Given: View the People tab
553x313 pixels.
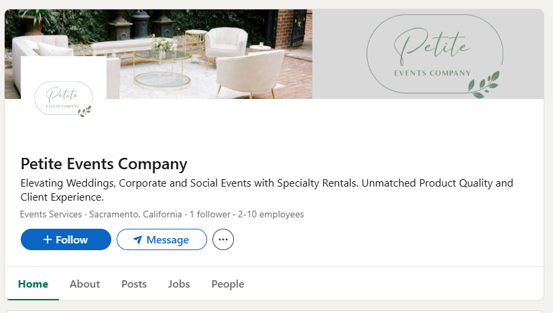Looking at the screenshot, I should (228, 284).
